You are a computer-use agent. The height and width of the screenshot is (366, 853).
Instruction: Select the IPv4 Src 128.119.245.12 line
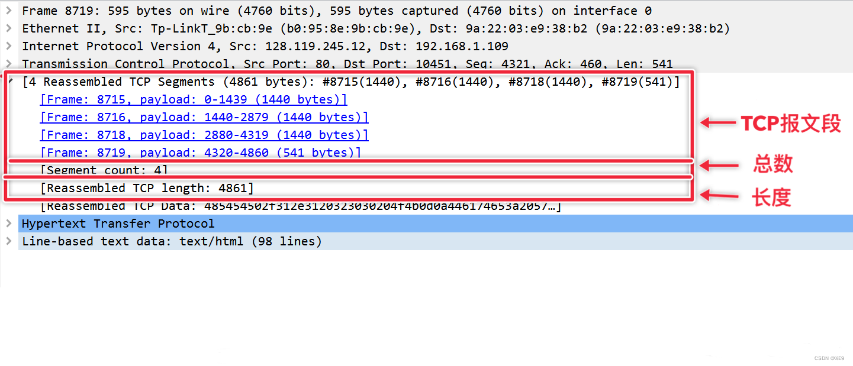coord(265,46)
